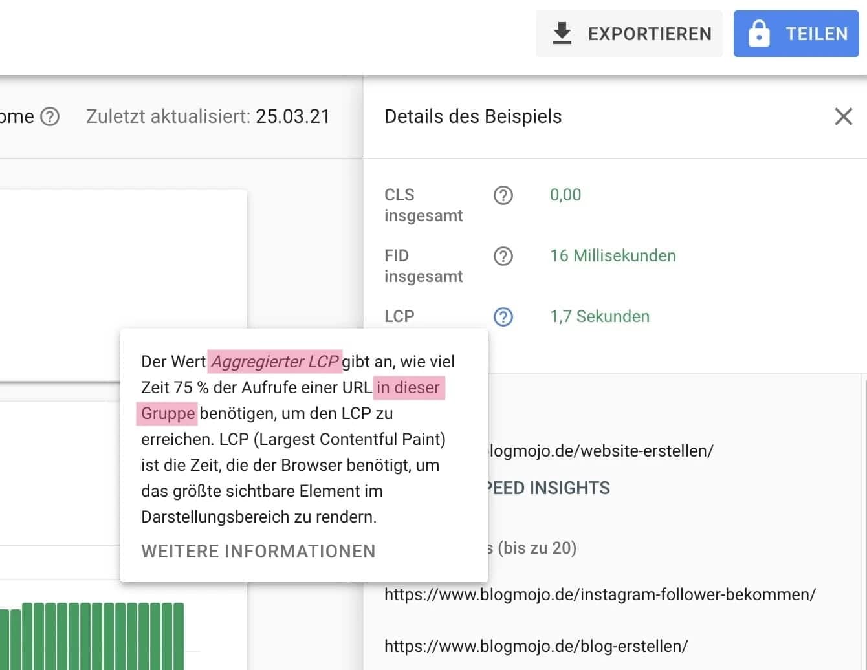Close the Details des Beispiels panel

[x=844, y=116]
